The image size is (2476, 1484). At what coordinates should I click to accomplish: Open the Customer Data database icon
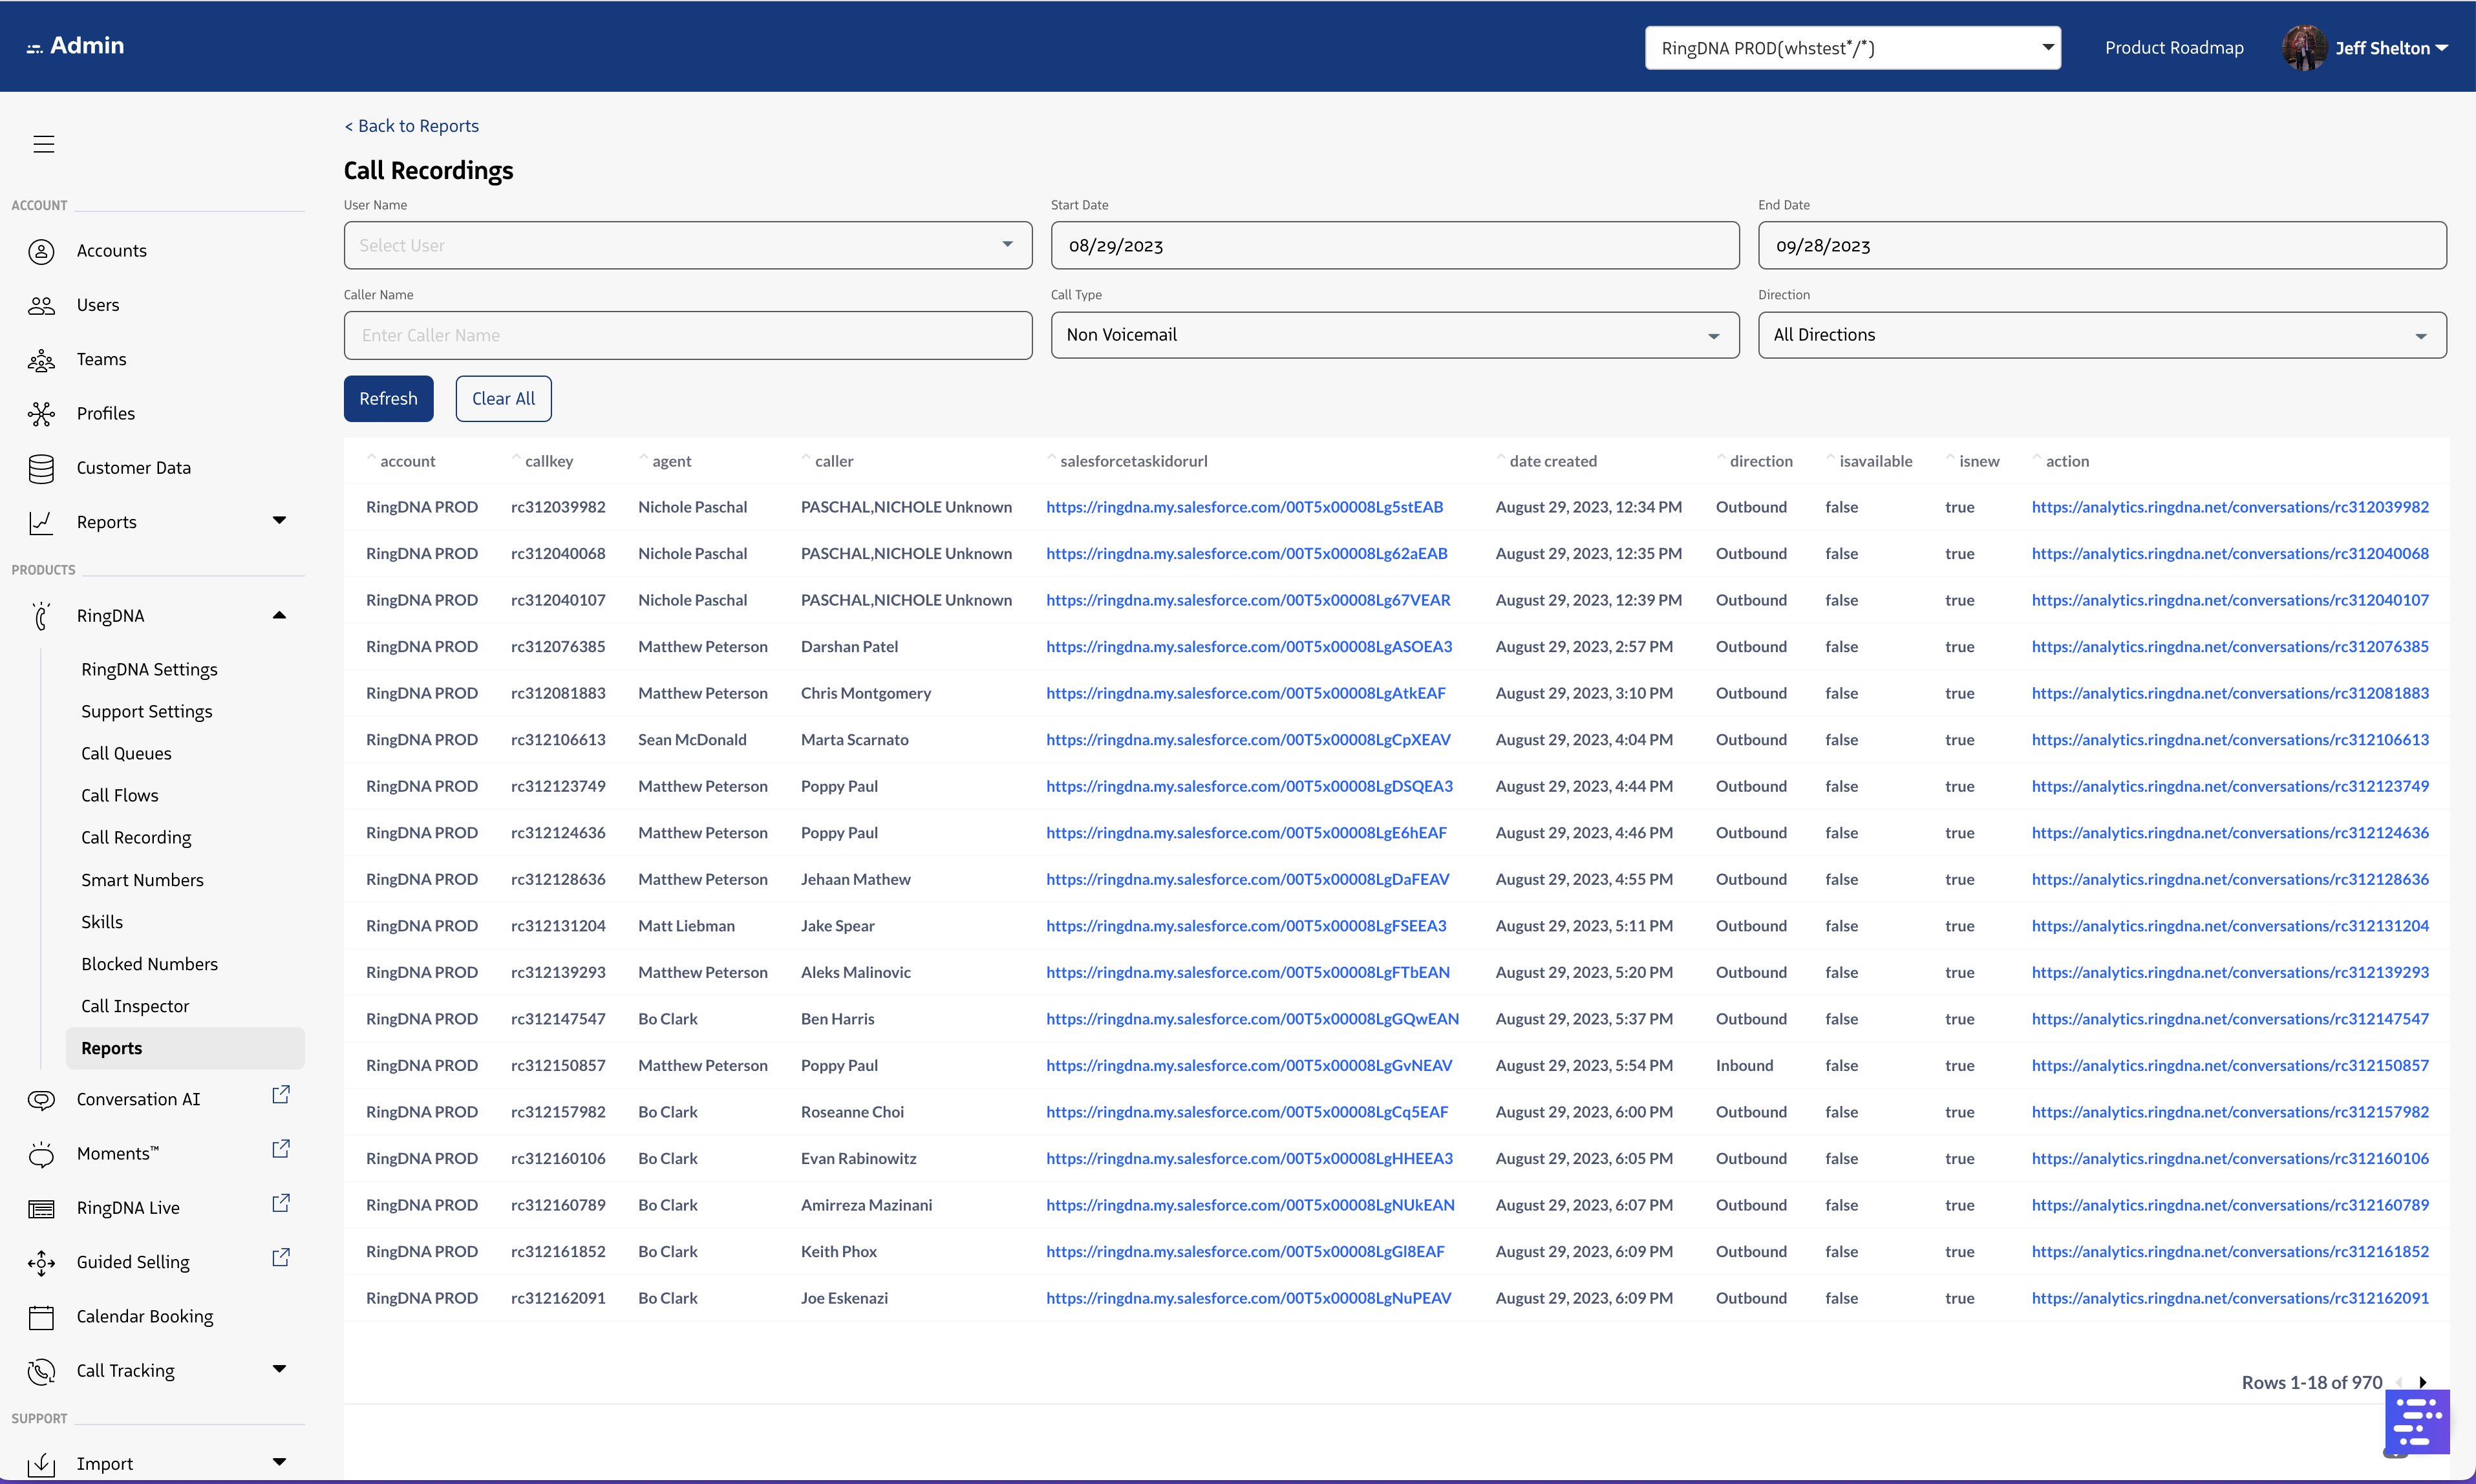pyautogui.click(x=41, y=468)
